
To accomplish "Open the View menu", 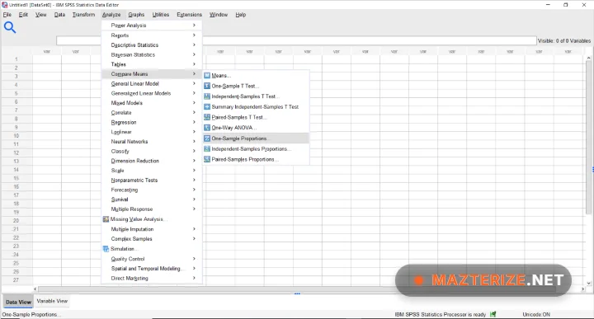I will tap(41, 15).
